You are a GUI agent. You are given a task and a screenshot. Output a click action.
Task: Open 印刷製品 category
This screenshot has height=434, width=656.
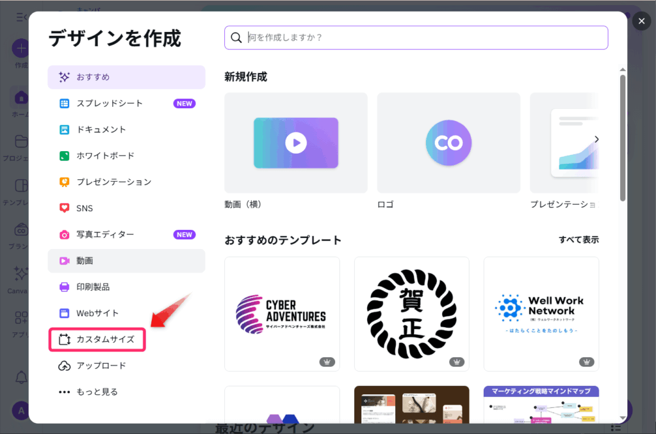tap(126, 287)
